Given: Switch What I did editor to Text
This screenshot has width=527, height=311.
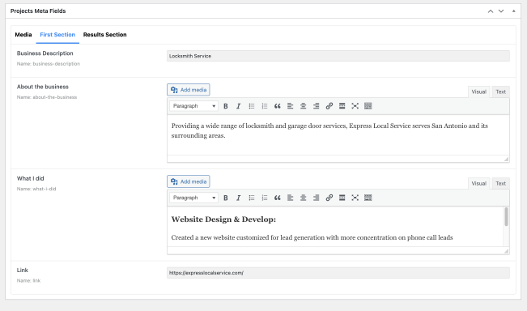Looking at the screenshot, I should tap(500, 184).
